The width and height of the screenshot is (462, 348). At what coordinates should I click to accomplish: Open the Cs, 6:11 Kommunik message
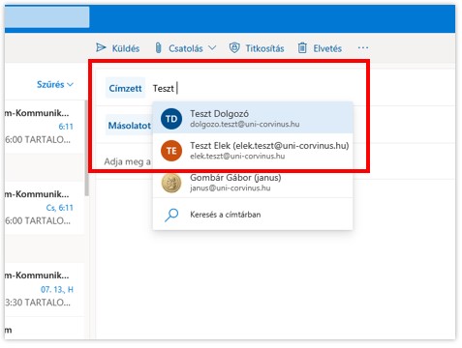click(x=44, y=208)
